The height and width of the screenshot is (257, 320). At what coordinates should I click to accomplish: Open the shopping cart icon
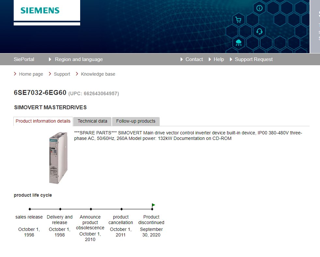(238, 20)
